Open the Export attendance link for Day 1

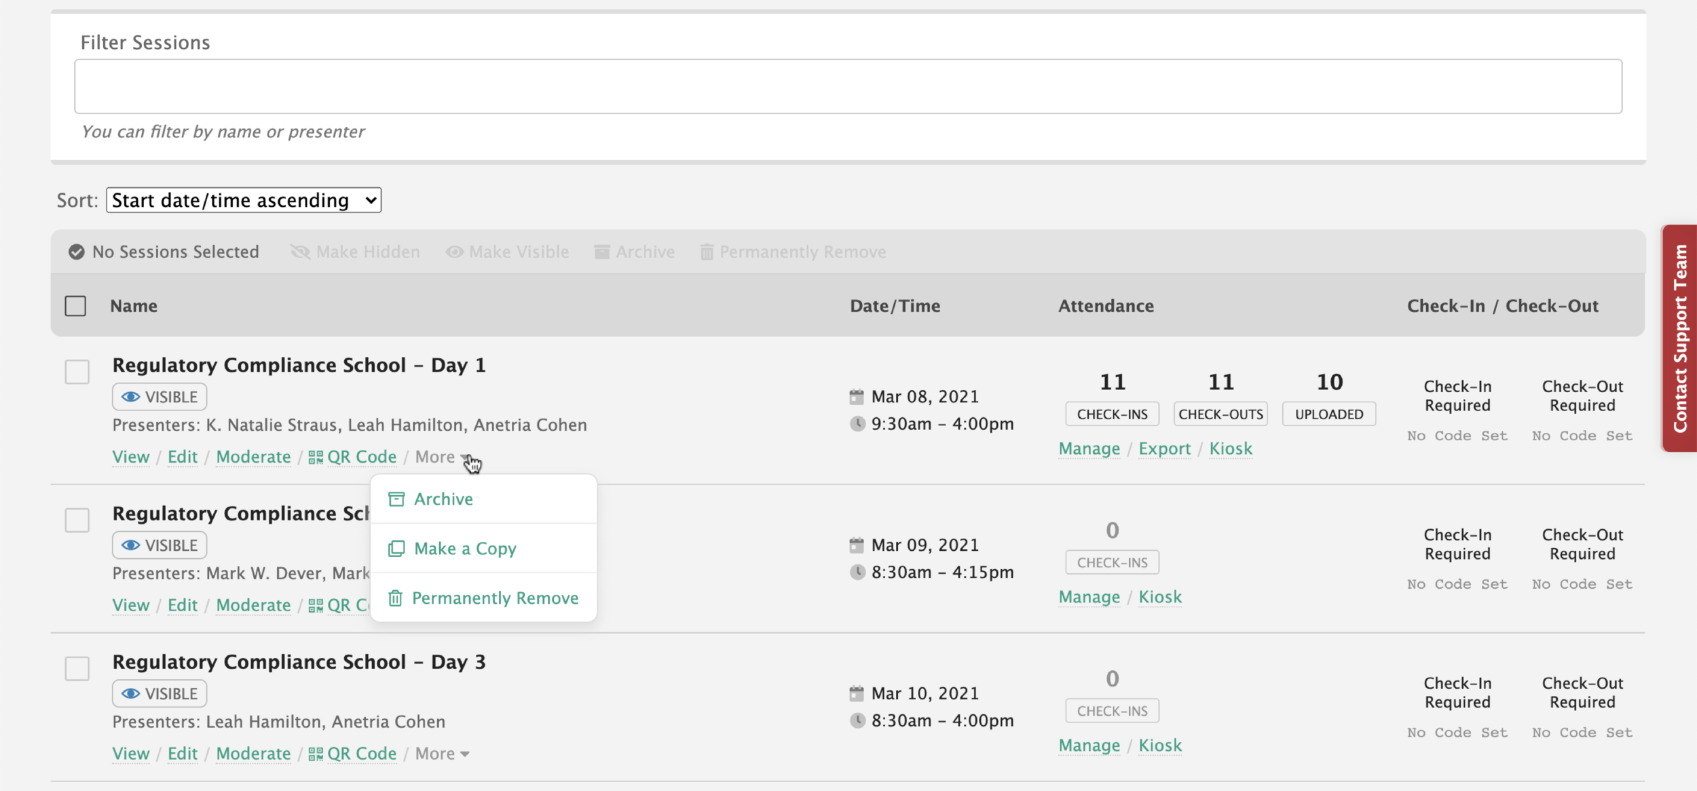pyautogui.click(x=1164, y=449)
